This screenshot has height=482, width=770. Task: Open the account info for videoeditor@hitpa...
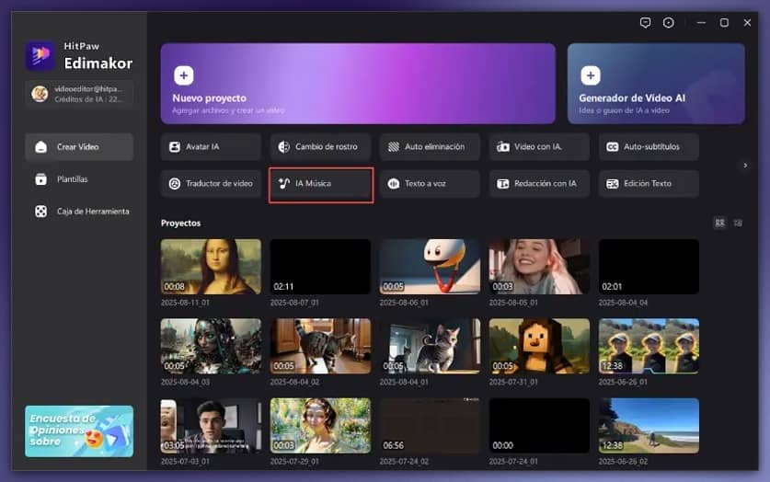pyautogui.click(x=79, y=94)
